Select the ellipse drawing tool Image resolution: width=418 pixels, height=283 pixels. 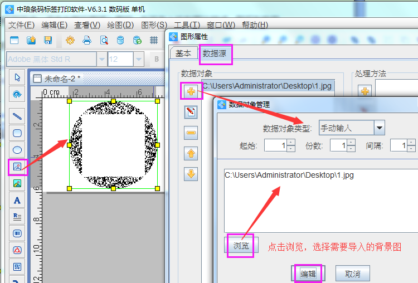pyautogui.click(x=17, y=150)
